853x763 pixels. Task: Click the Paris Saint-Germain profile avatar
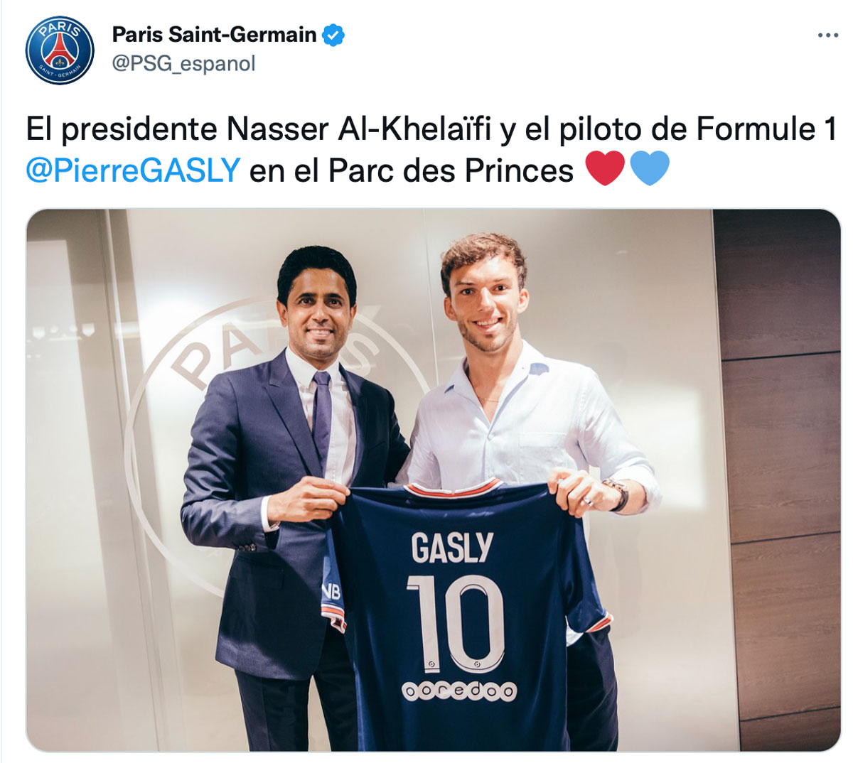coord(60,50)
